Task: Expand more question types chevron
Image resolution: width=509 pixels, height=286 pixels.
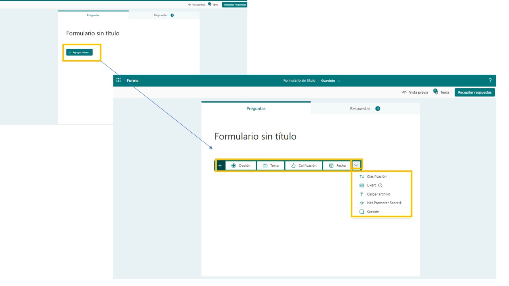Action: [x=356, y=165]
